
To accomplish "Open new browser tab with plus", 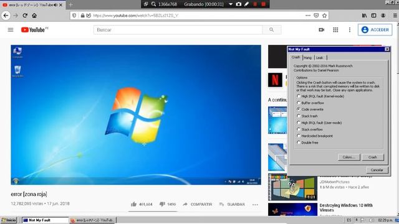I will pos(70,5).
